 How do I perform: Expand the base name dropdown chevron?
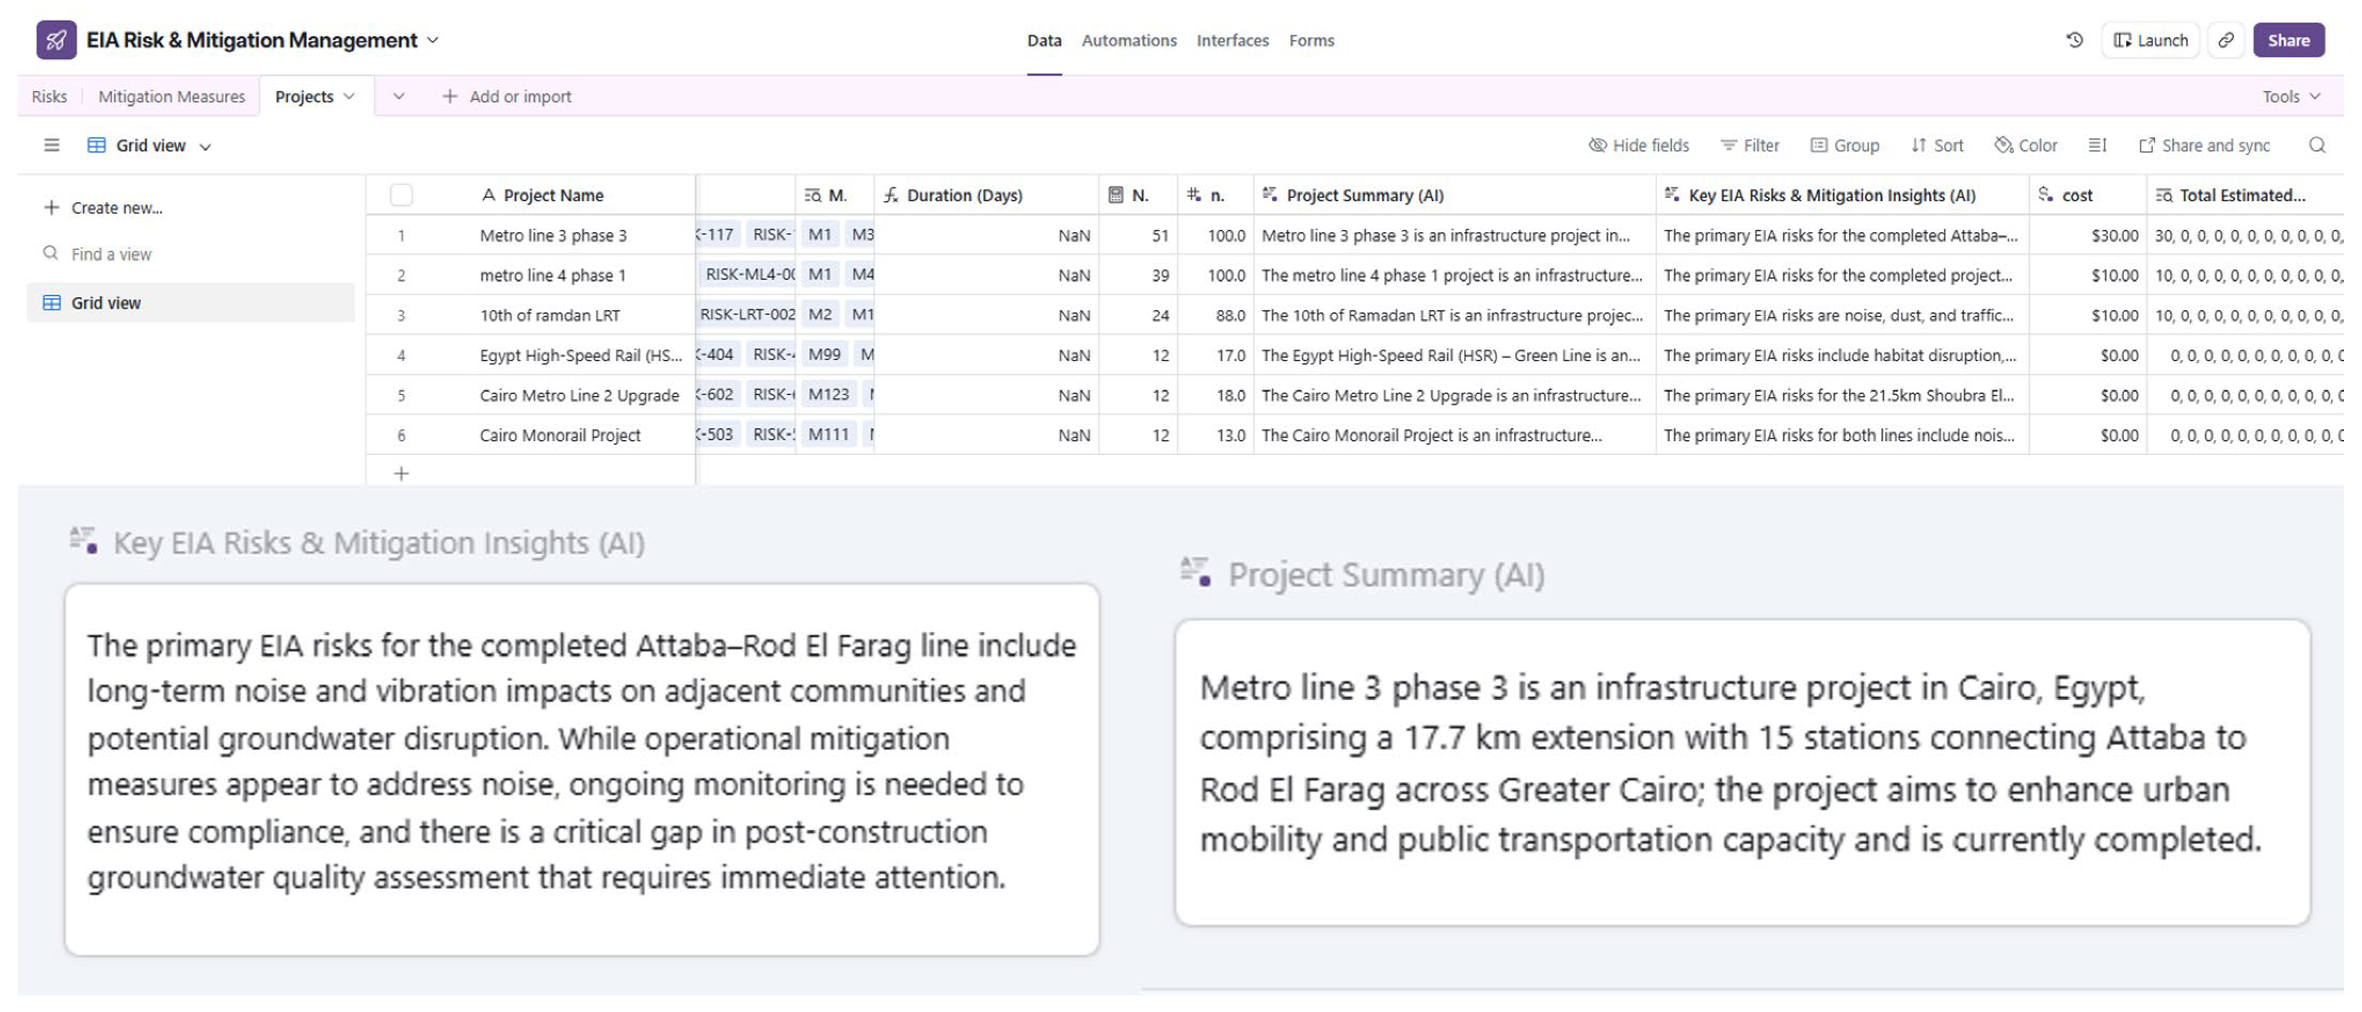[x=434, y=41]
